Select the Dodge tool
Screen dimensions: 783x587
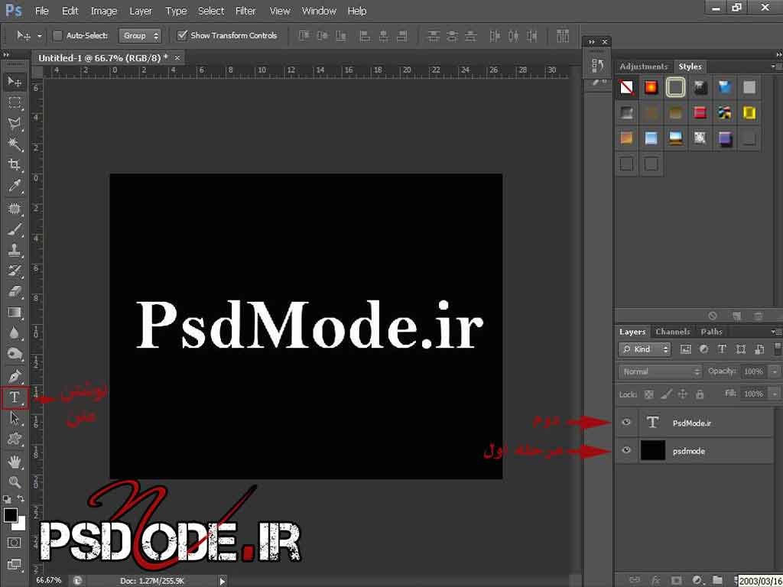(x=15, y=355)
